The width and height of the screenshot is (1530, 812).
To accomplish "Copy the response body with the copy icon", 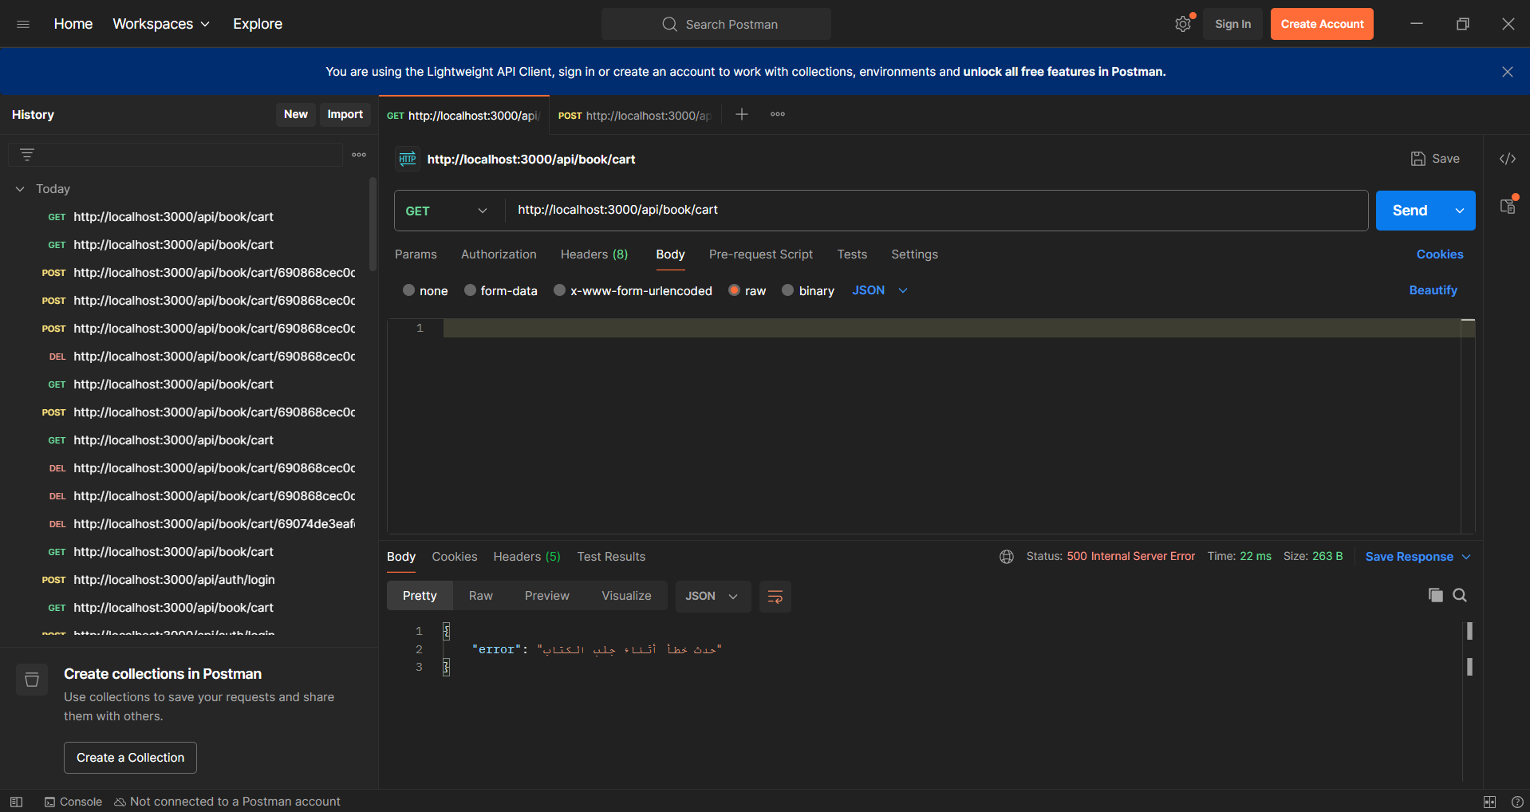I will [x=1435, y=595].
